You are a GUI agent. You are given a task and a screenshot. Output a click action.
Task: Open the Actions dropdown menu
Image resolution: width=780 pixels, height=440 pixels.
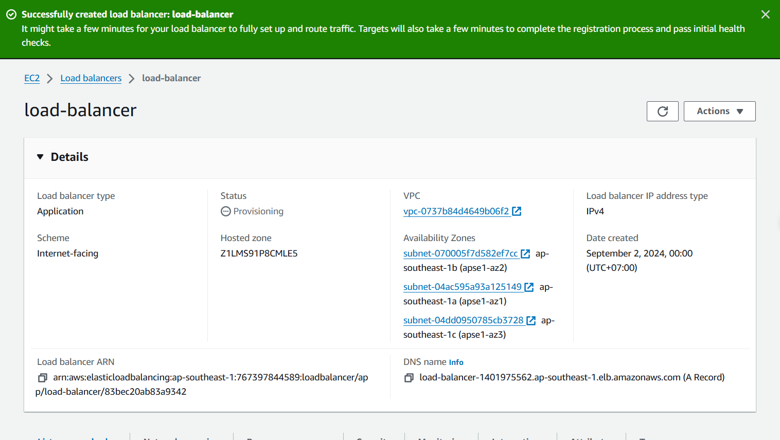click(x=719, y=111)
